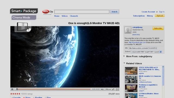Click the monitor thumbnail icon under Cinema Mode
Viewport: 174px width, 98px height.
tap(23, 27)
